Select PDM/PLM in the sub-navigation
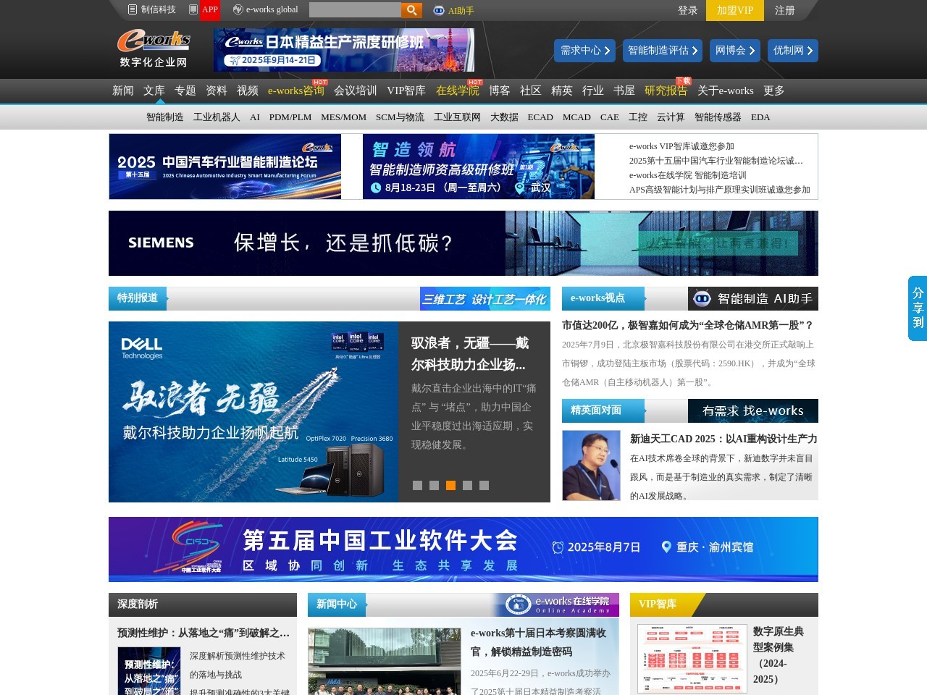The image size is (927, 695). 290,117
